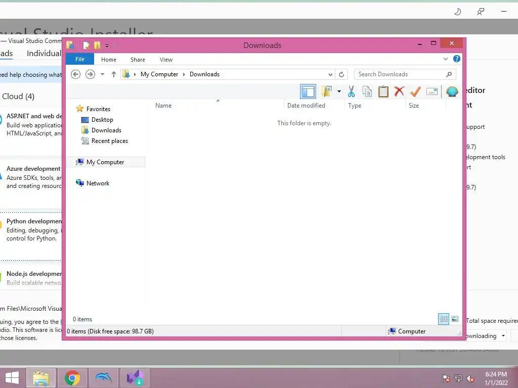Click the Installer feedback person icon
Viewport: 518px width, 388px height.
pyautogui.click(x=481, y=12)
